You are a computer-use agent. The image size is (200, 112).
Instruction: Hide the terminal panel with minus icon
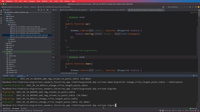pyautogui.click(x=197, y=76)
